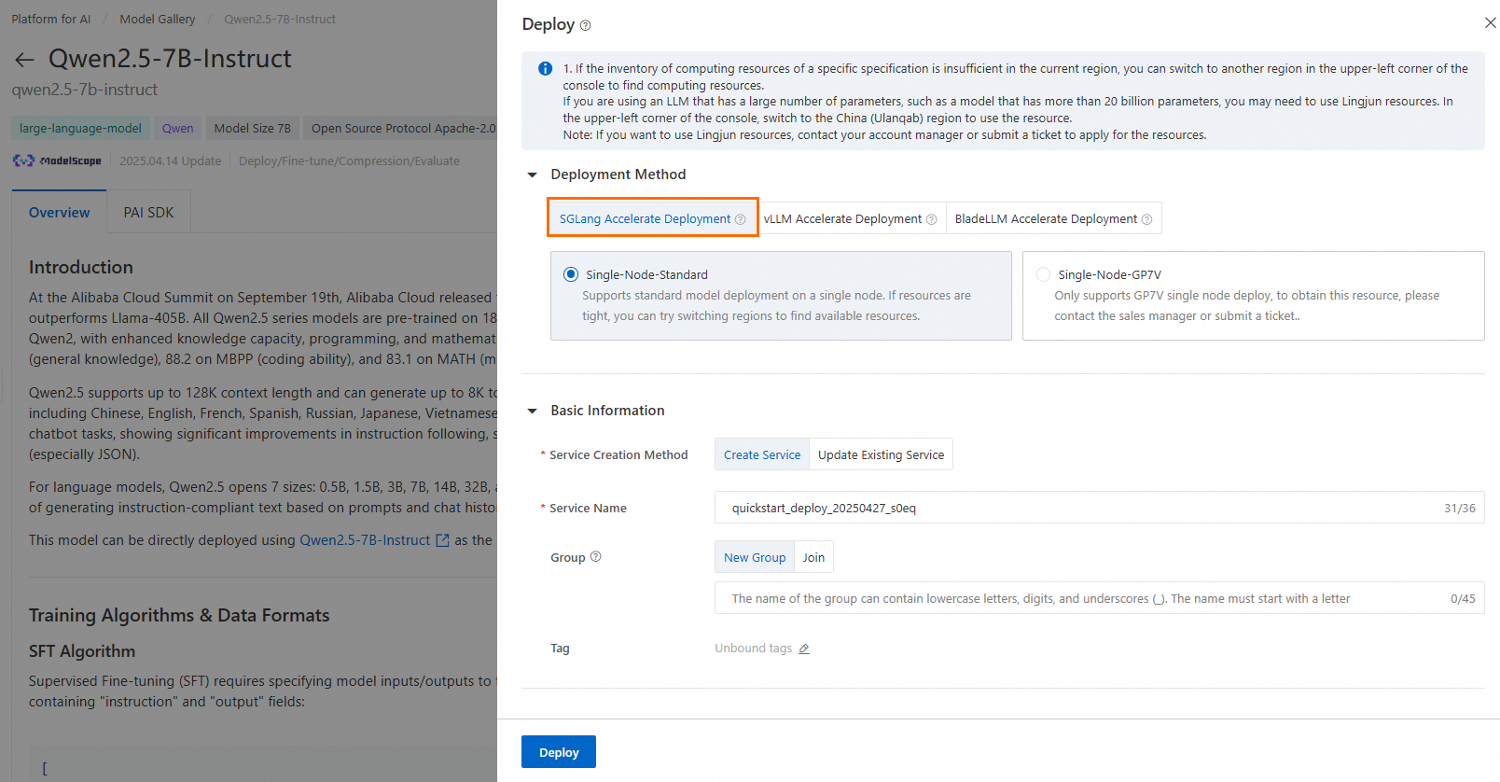
Task: Choose Update Existing Service option
Action: pos(881,454)
